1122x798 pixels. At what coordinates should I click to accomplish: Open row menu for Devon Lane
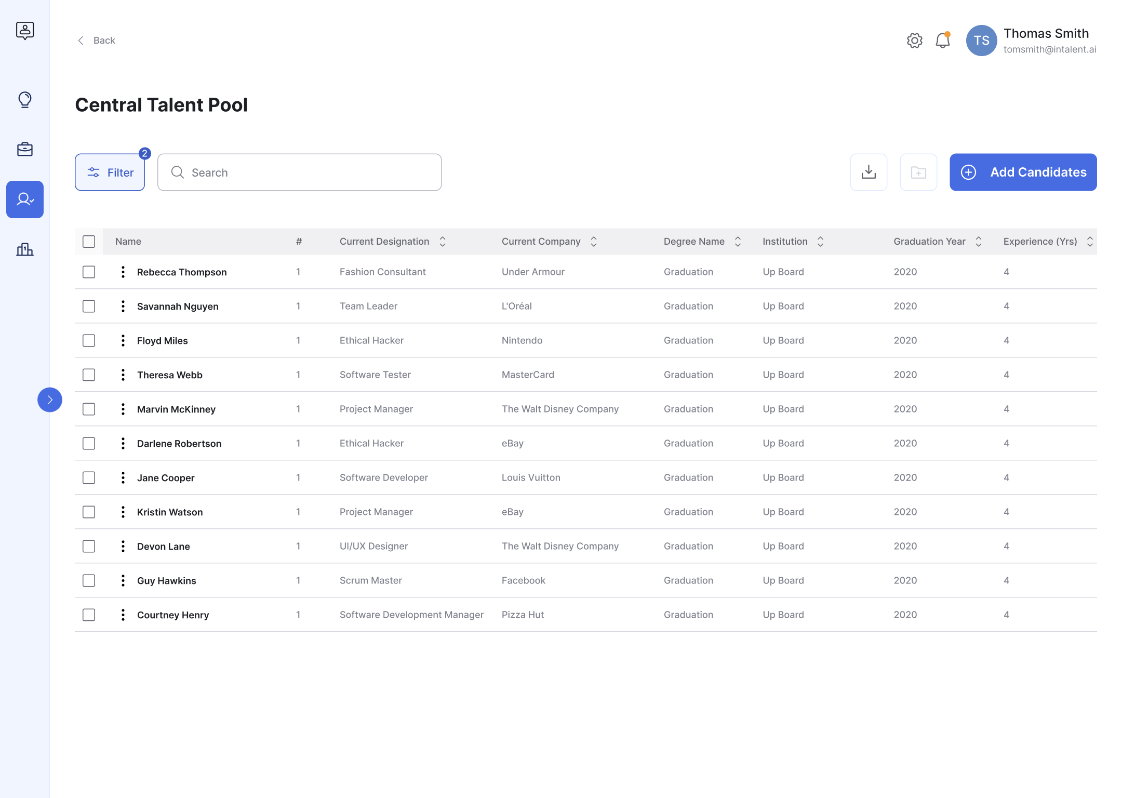(x=123, y=546)
